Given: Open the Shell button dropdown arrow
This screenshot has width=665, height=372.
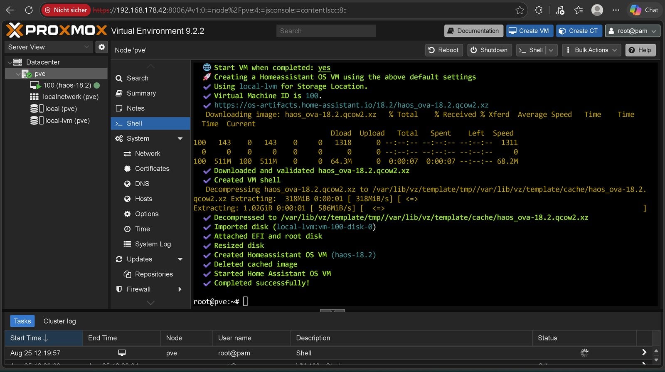Looking at the screenshot, I should tap(551, 50).
